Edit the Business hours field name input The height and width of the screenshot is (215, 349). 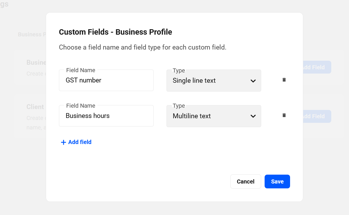click(106, 116)
